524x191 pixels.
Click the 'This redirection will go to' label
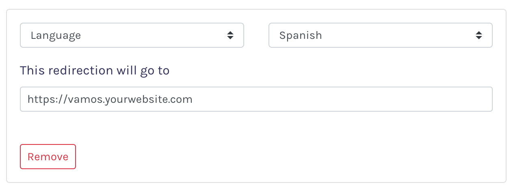pos(95,70)
